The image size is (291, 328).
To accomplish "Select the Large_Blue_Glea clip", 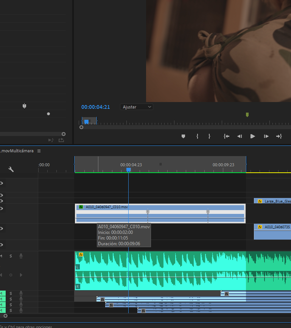I will [272, 201].
